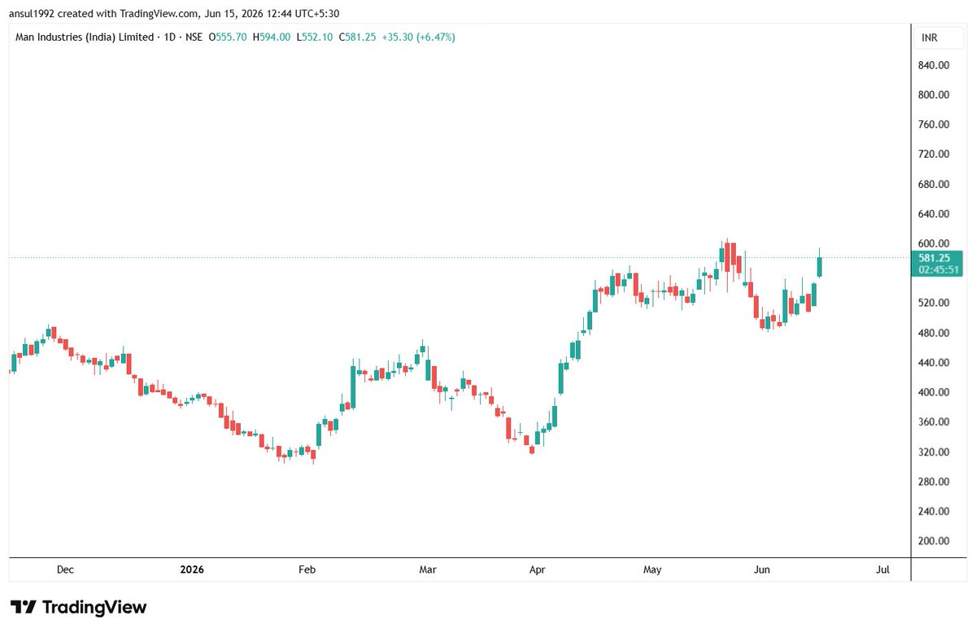Click the 520.00 price axis label

tap(934, 303)
